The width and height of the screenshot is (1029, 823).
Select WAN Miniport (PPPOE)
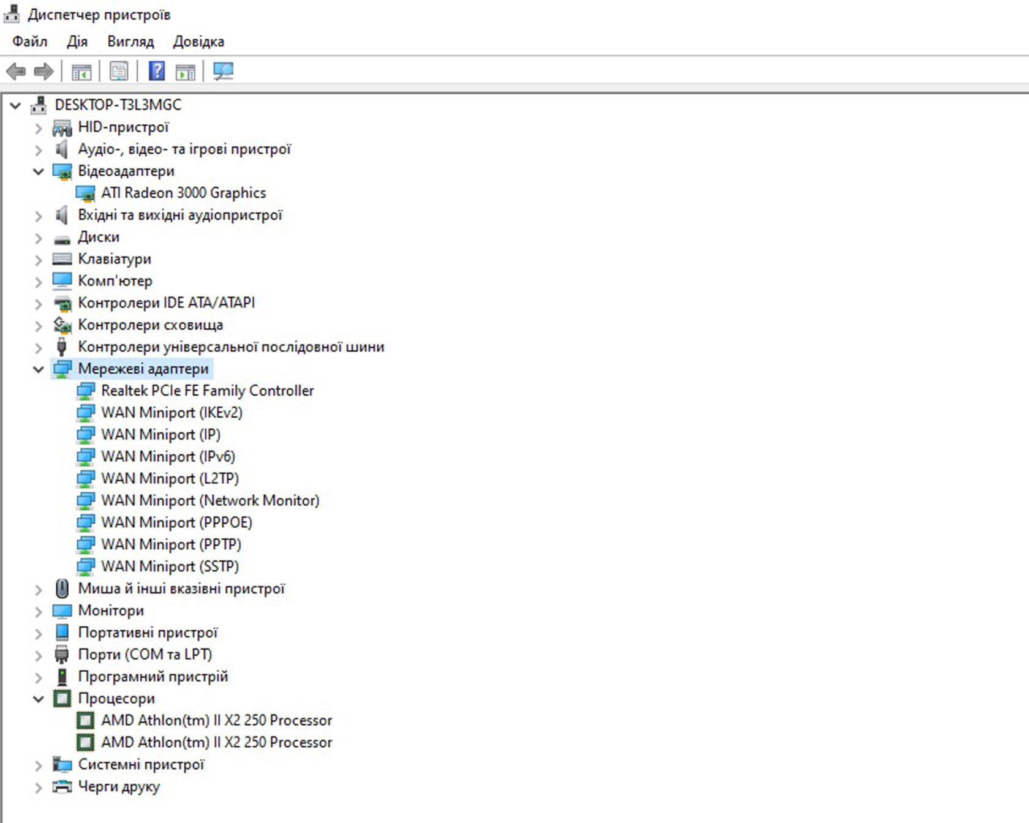tap(176, 523)
